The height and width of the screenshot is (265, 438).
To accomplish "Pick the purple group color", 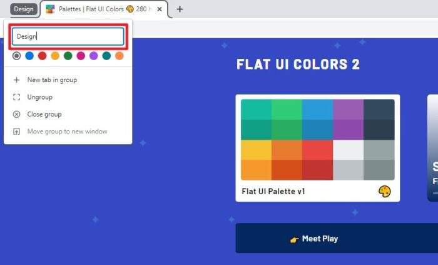I will (x=94, y=56).
